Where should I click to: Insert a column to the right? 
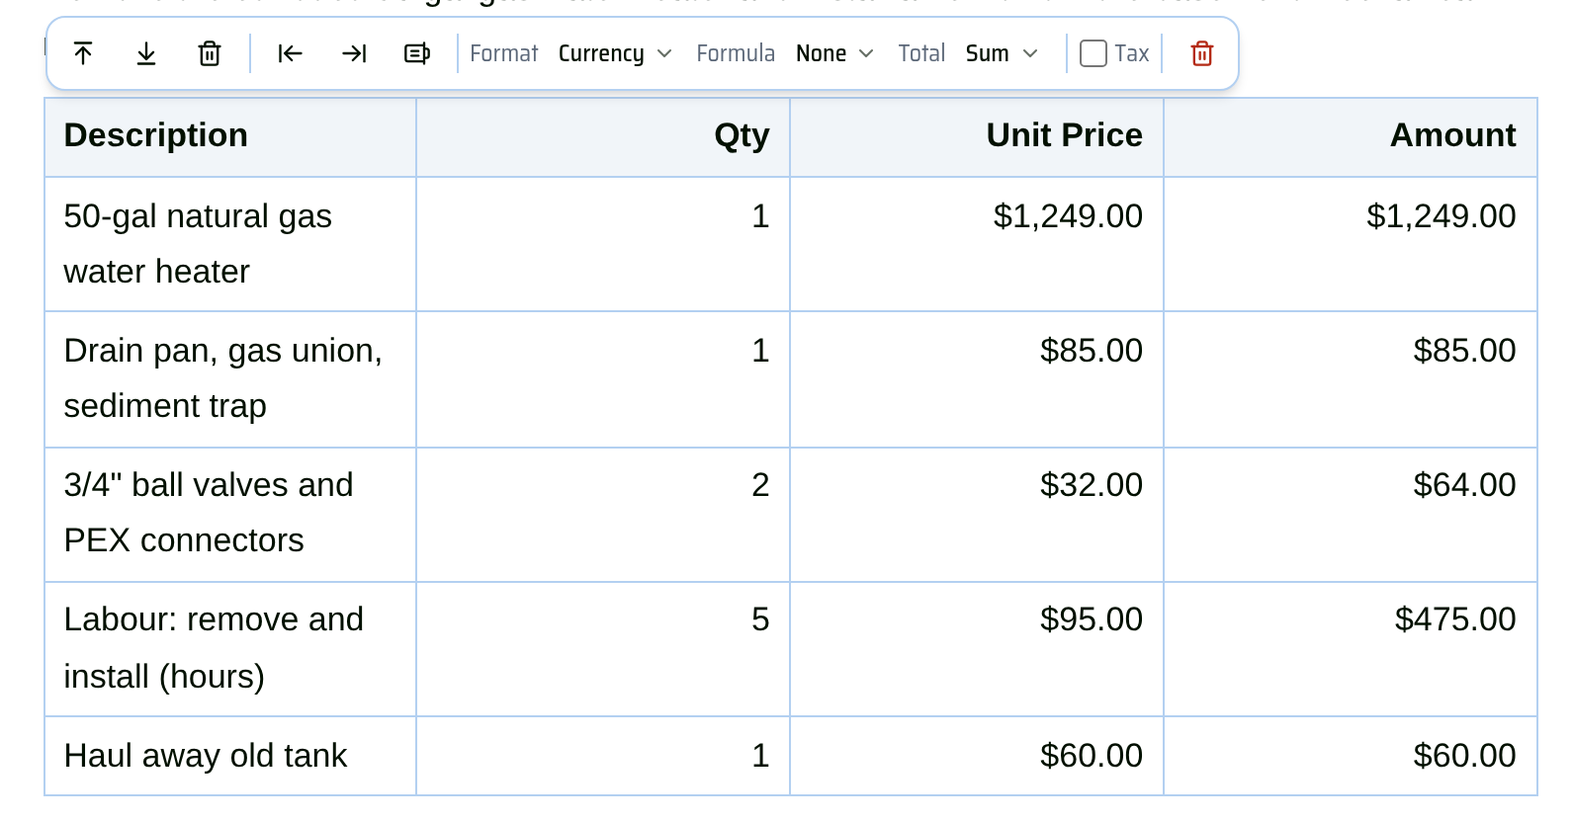click(x=354, y=53)
